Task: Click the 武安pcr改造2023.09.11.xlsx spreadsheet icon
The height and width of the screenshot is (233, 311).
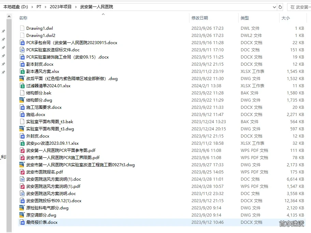Action: point(22,143)
